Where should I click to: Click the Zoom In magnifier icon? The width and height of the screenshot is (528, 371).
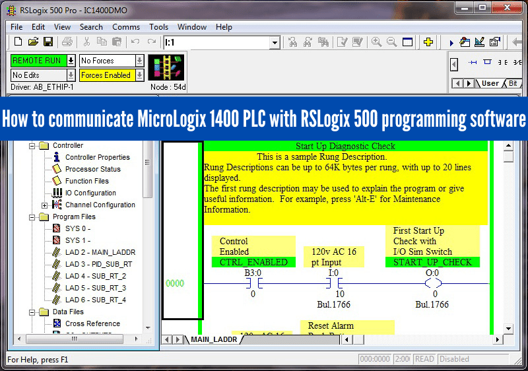(x=376, y=42)
